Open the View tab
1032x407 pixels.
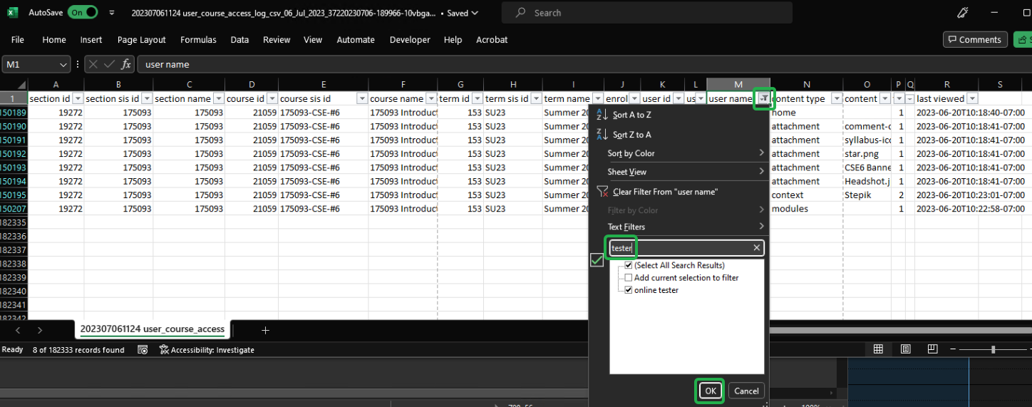[x=313, y=40]
